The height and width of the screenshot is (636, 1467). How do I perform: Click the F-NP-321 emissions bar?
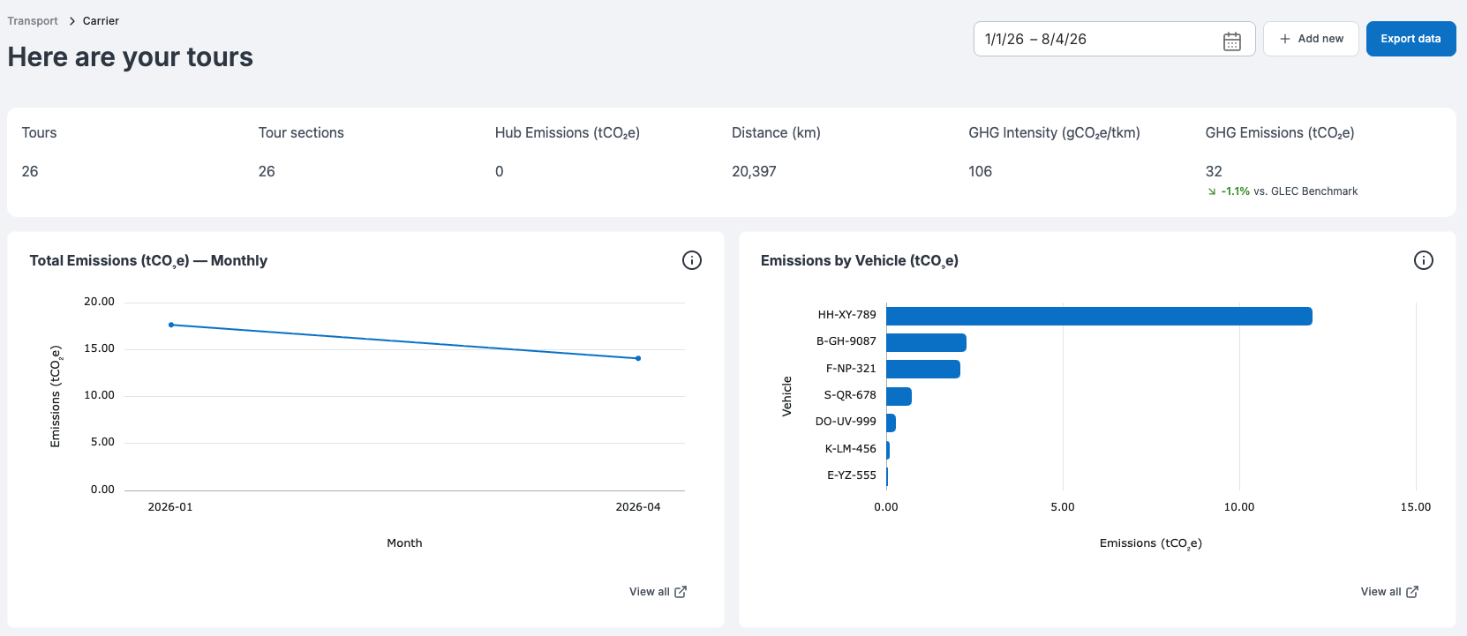point(923,369)
